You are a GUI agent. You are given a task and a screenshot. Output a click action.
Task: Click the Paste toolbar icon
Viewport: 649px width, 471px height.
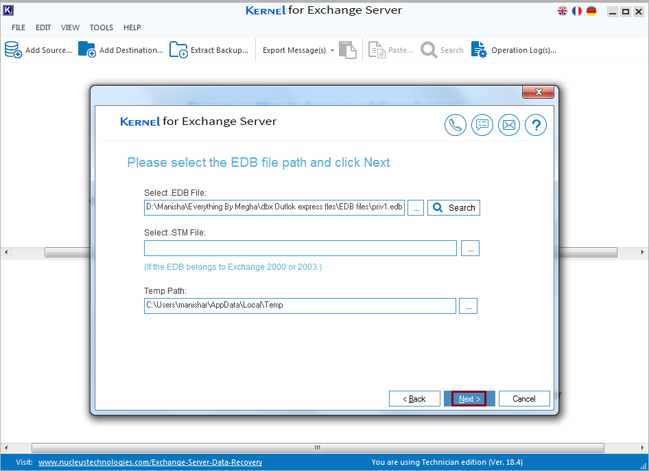coord(377,50)
